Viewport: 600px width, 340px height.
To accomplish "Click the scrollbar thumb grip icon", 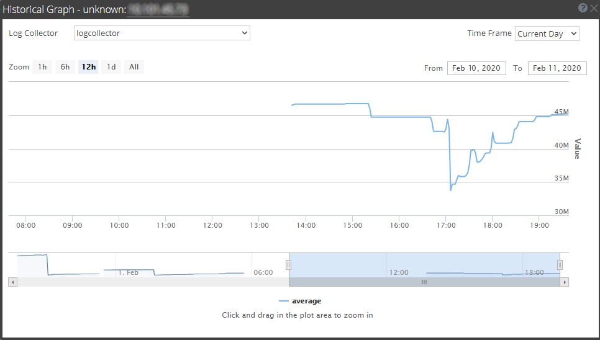I will click(424, 282).
